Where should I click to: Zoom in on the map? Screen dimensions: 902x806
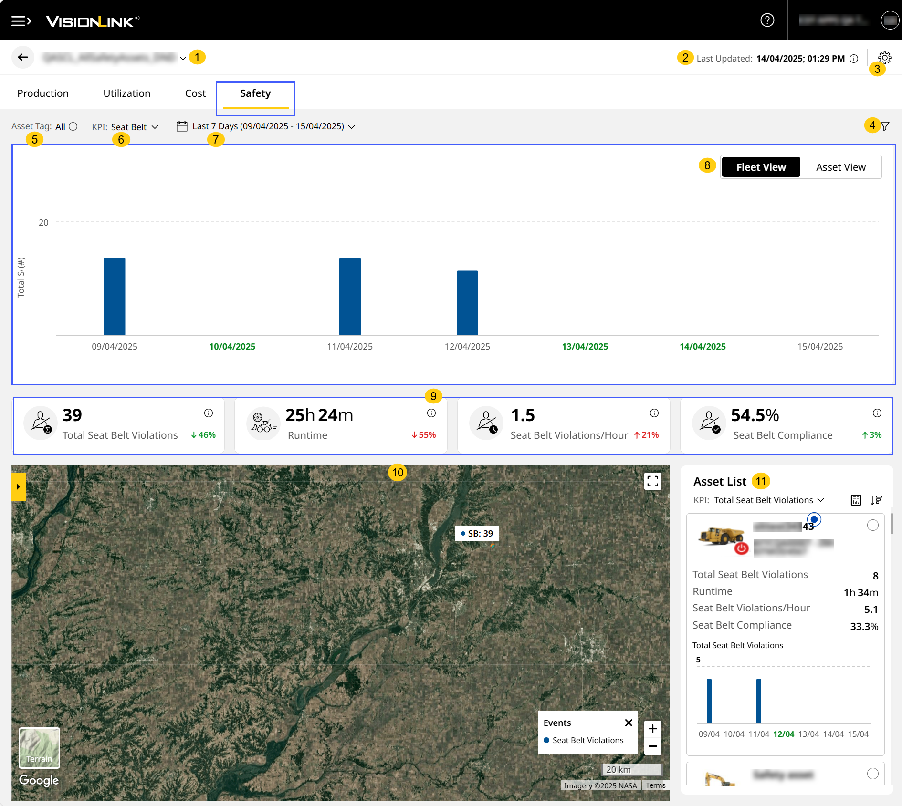point(652,729)
